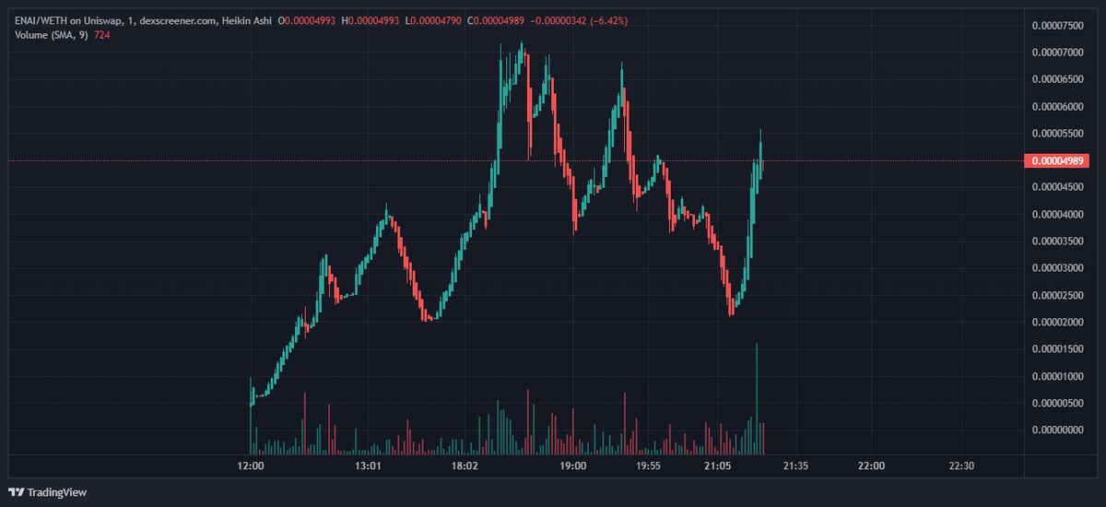Click the 13:01 time axis label

(x=369, y=466)
